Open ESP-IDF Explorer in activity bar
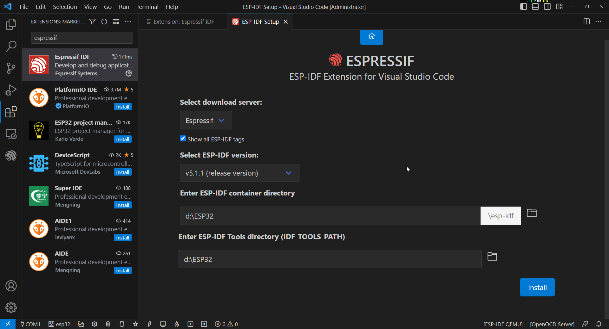The width and height of the screenshot is (609, 329). pos(11,156)
